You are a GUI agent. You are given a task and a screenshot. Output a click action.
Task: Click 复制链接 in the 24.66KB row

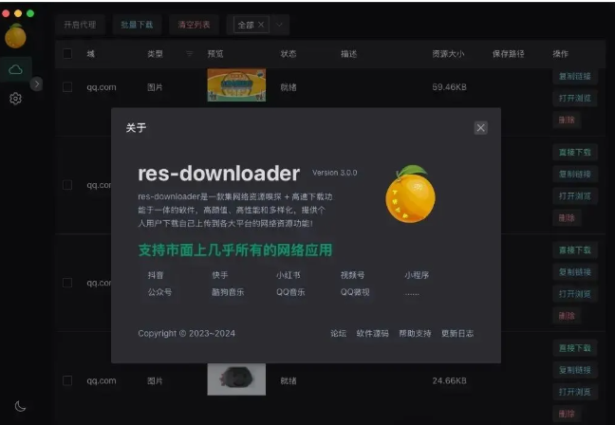click(575, 370)
